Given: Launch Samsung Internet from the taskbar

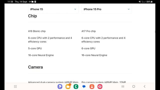Looking at the screenshot, I should click(x=60, y=86).
